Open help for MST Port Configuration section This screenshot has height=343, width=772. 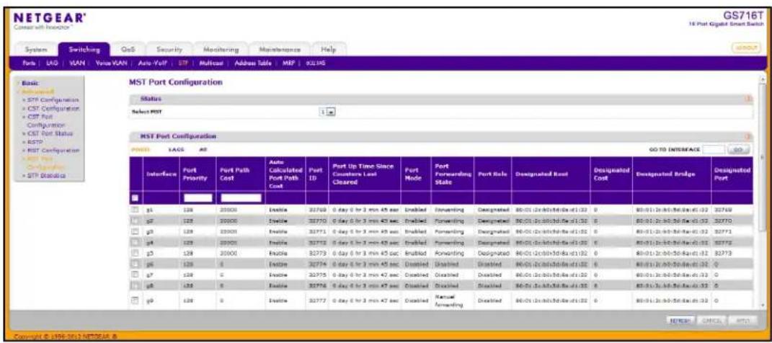coord(750,135)
